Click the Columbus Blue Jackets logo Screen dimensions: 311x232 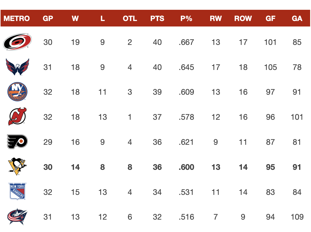17,217
